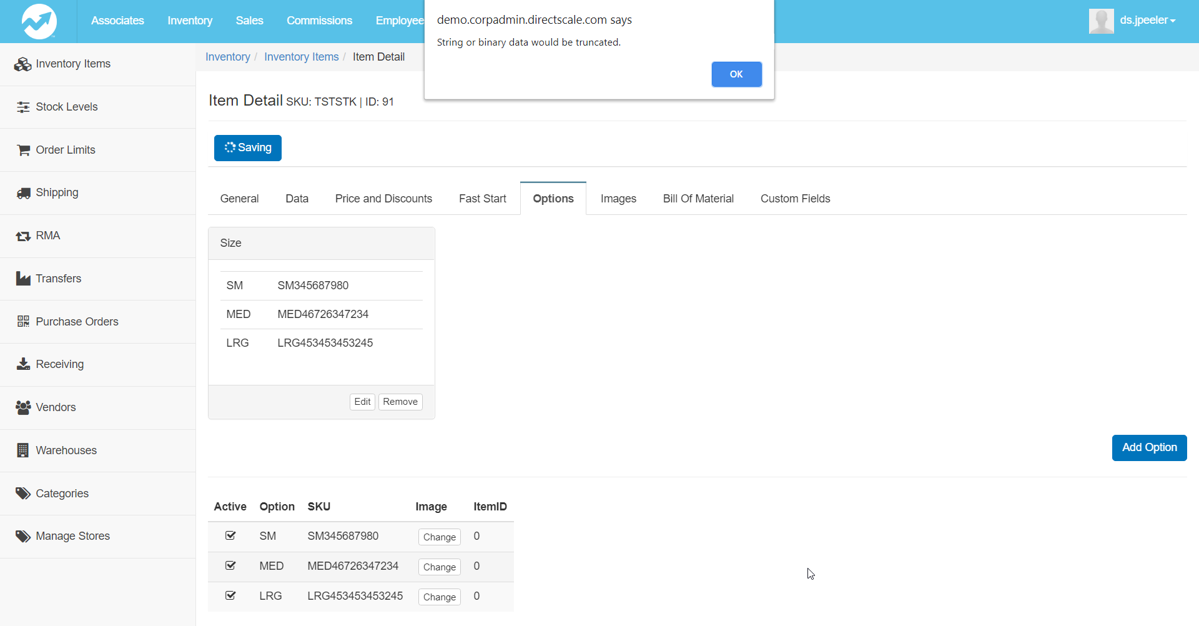
Task: Click the Shipping truck icon
Action: pos(23,193)
